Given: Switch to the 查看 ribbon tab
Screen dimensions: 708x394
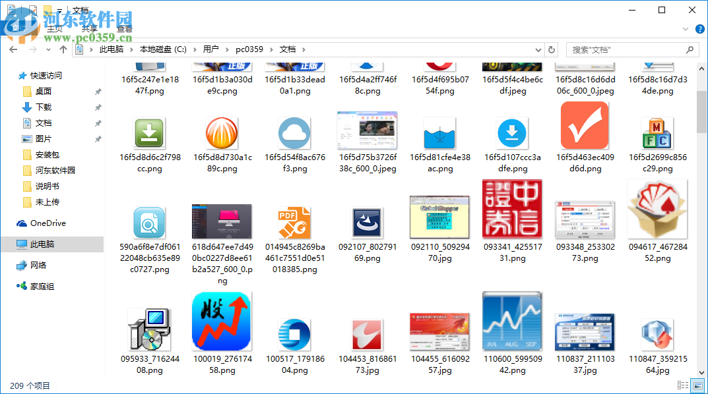Looking at the screenshot, I should 124,29.
